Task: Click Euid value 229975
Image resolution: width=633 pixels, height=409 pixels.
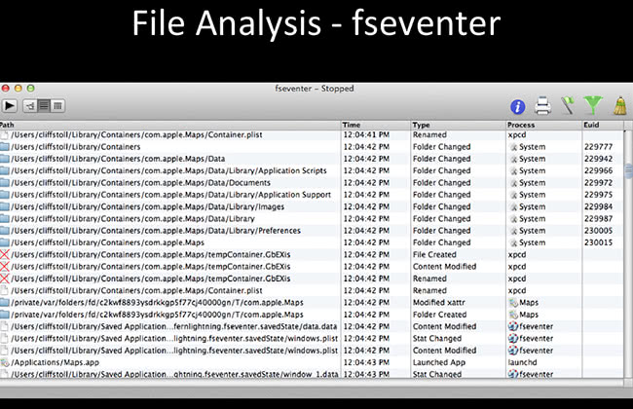Action: (x=598, y=195)
